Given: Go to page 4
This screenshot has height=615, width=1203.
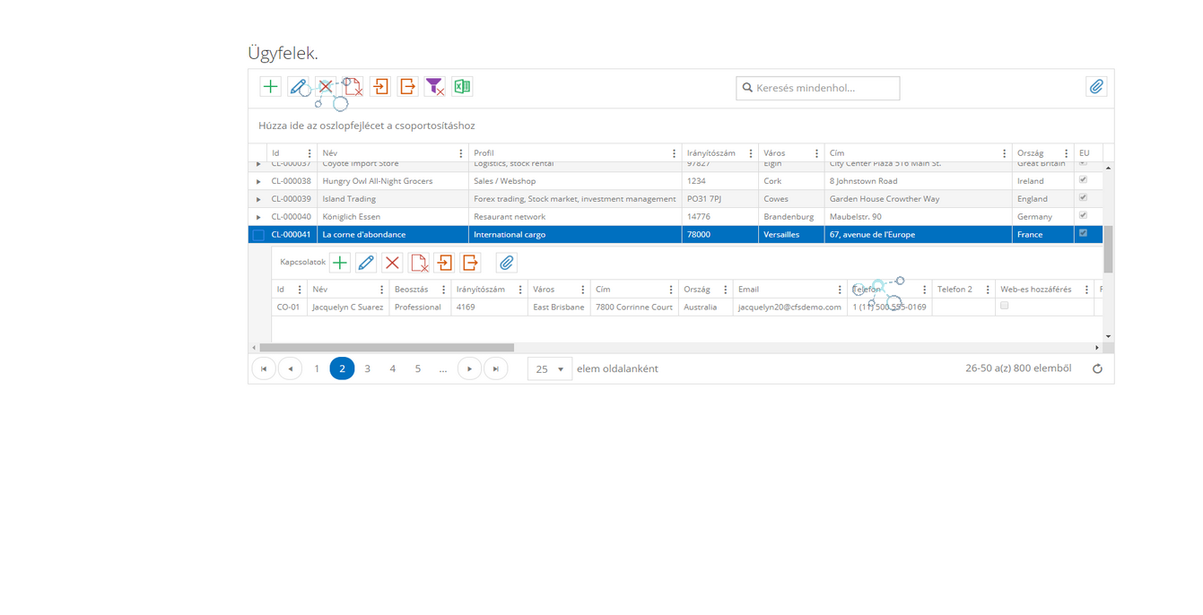Looking at the screenshot, I should 392,368.
